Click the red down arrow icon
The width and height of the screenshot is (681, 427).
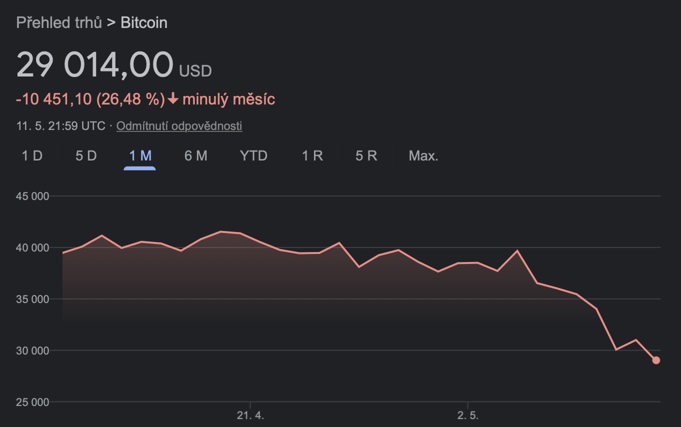[173, 99]
